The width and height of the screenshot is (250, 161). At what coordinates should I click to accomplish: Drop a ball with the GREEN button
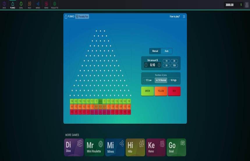click(x=148, y=91)
